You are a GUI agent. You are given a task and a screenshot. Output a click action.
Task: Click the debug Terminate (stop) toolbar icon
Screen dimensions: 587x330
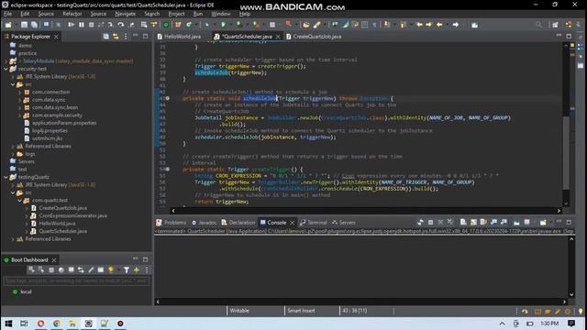[x=92, y=25]
